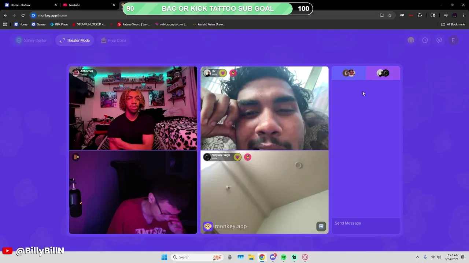The height and width of the screenshot is (263, 469).
Task: Click the heart badge beside Satyam Singh
Action: coord(237,157)
